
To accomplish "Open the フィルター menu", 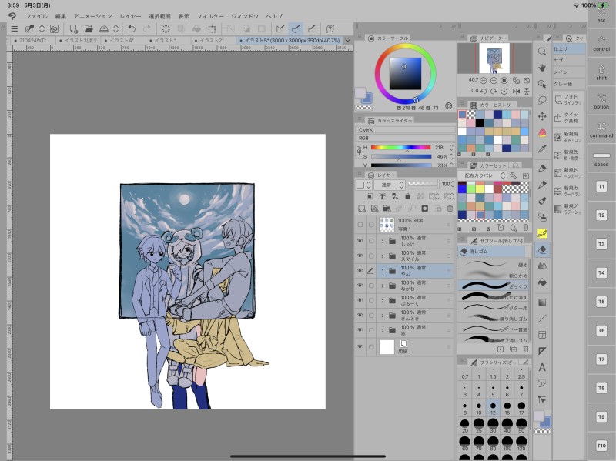I will coord(209,16).
